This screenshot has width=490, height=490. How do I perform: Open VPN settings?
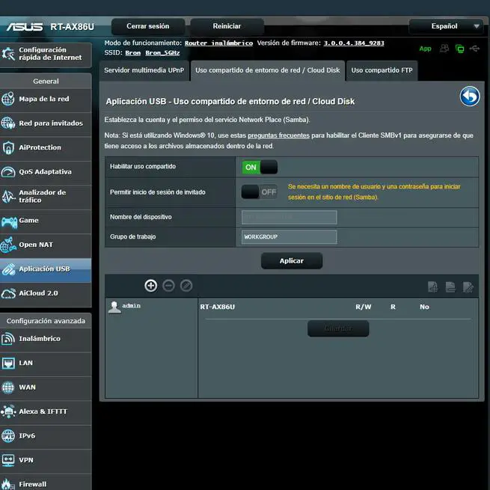[x=46, y=461]
